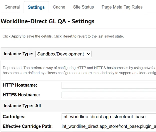
Task: Click the Cartridges label
Action: click(x=14, y=117)
